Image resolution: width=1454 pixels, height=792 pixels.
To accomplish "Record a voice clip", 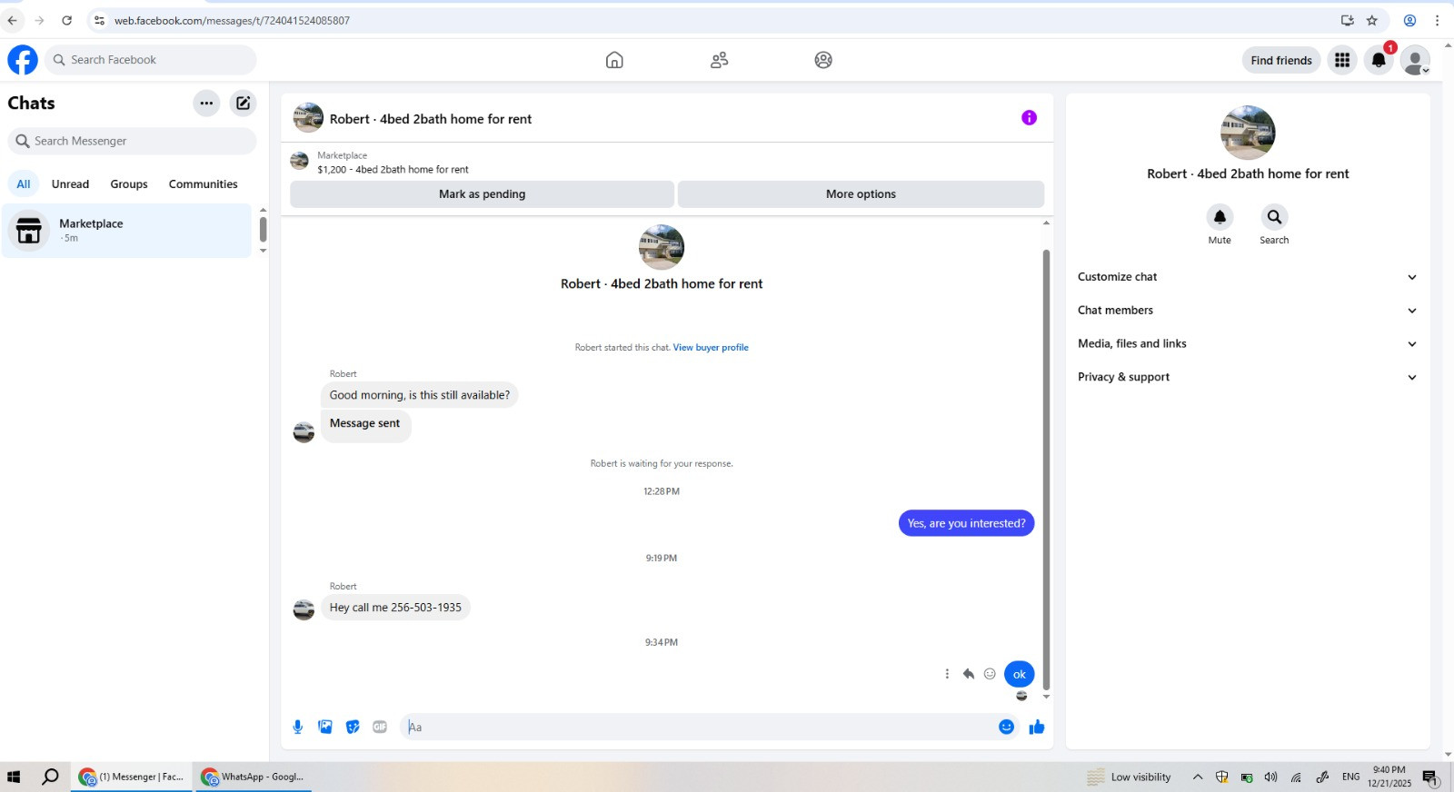I will pyautogui.click(x=297, y=727).
